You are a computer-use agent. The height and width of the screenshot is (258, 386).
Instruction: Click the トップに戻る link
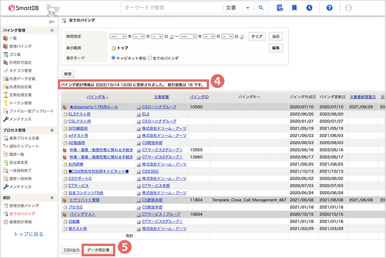pos(29,234)
